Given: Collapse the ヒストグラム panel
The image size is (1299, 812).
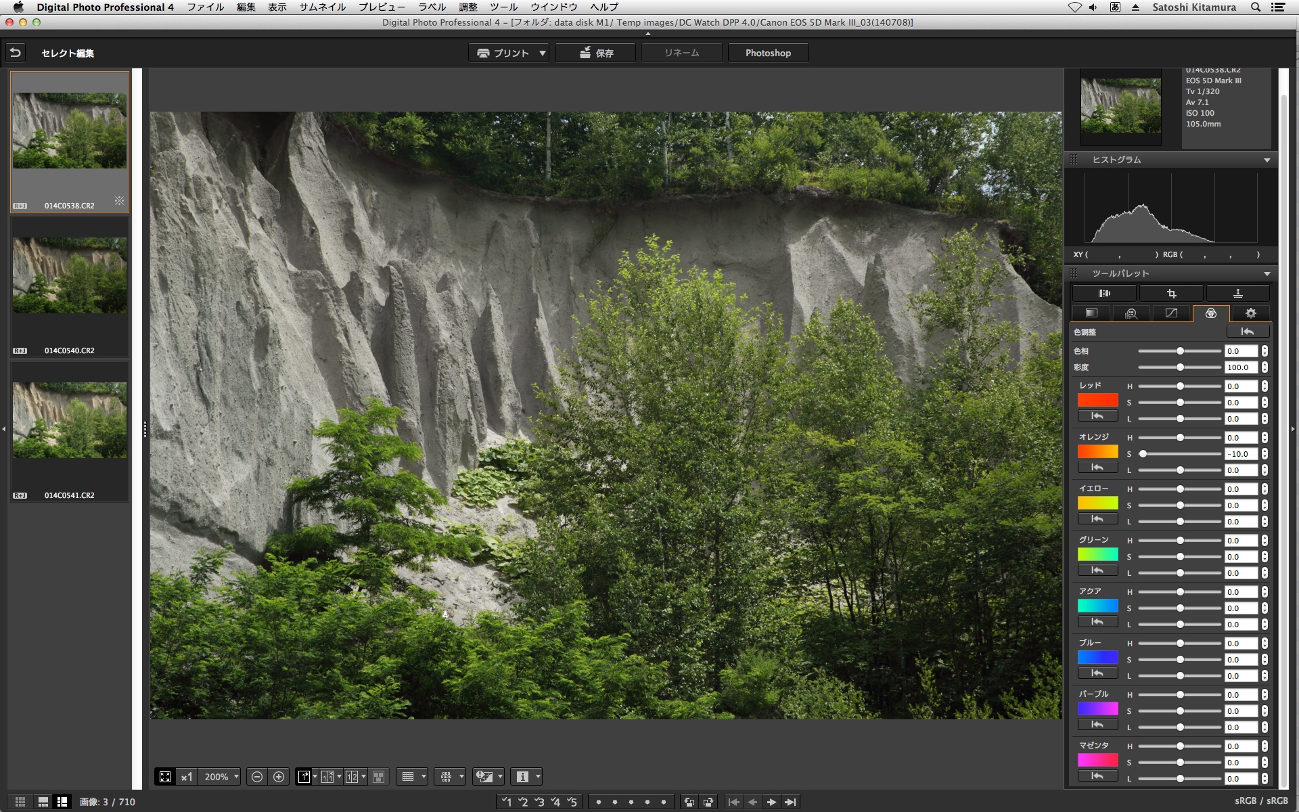Looking at the screenshot, I should click(1267, 160).
